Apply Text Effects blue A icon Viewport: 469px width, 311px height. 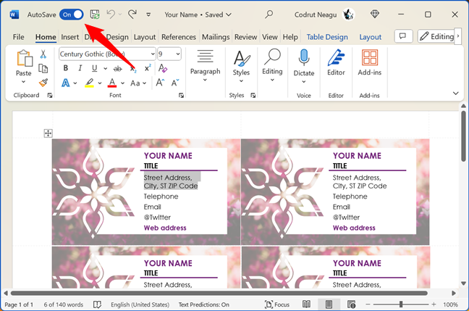click(66, 83)
